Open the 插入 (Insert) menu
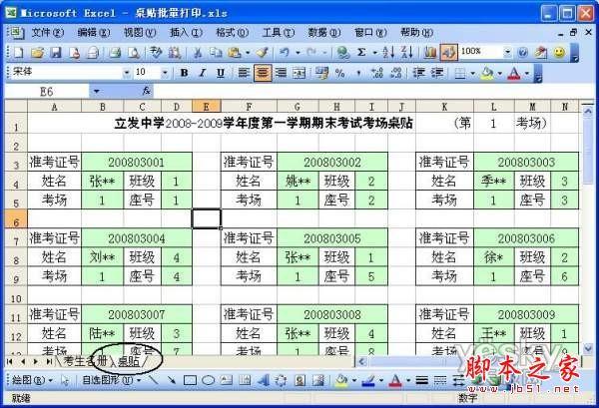The image size is (599, 408). coord(186,33)
